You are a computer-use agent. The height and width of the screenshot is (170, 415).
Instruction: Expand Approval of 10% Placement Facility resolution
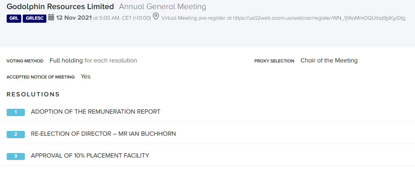90,156
